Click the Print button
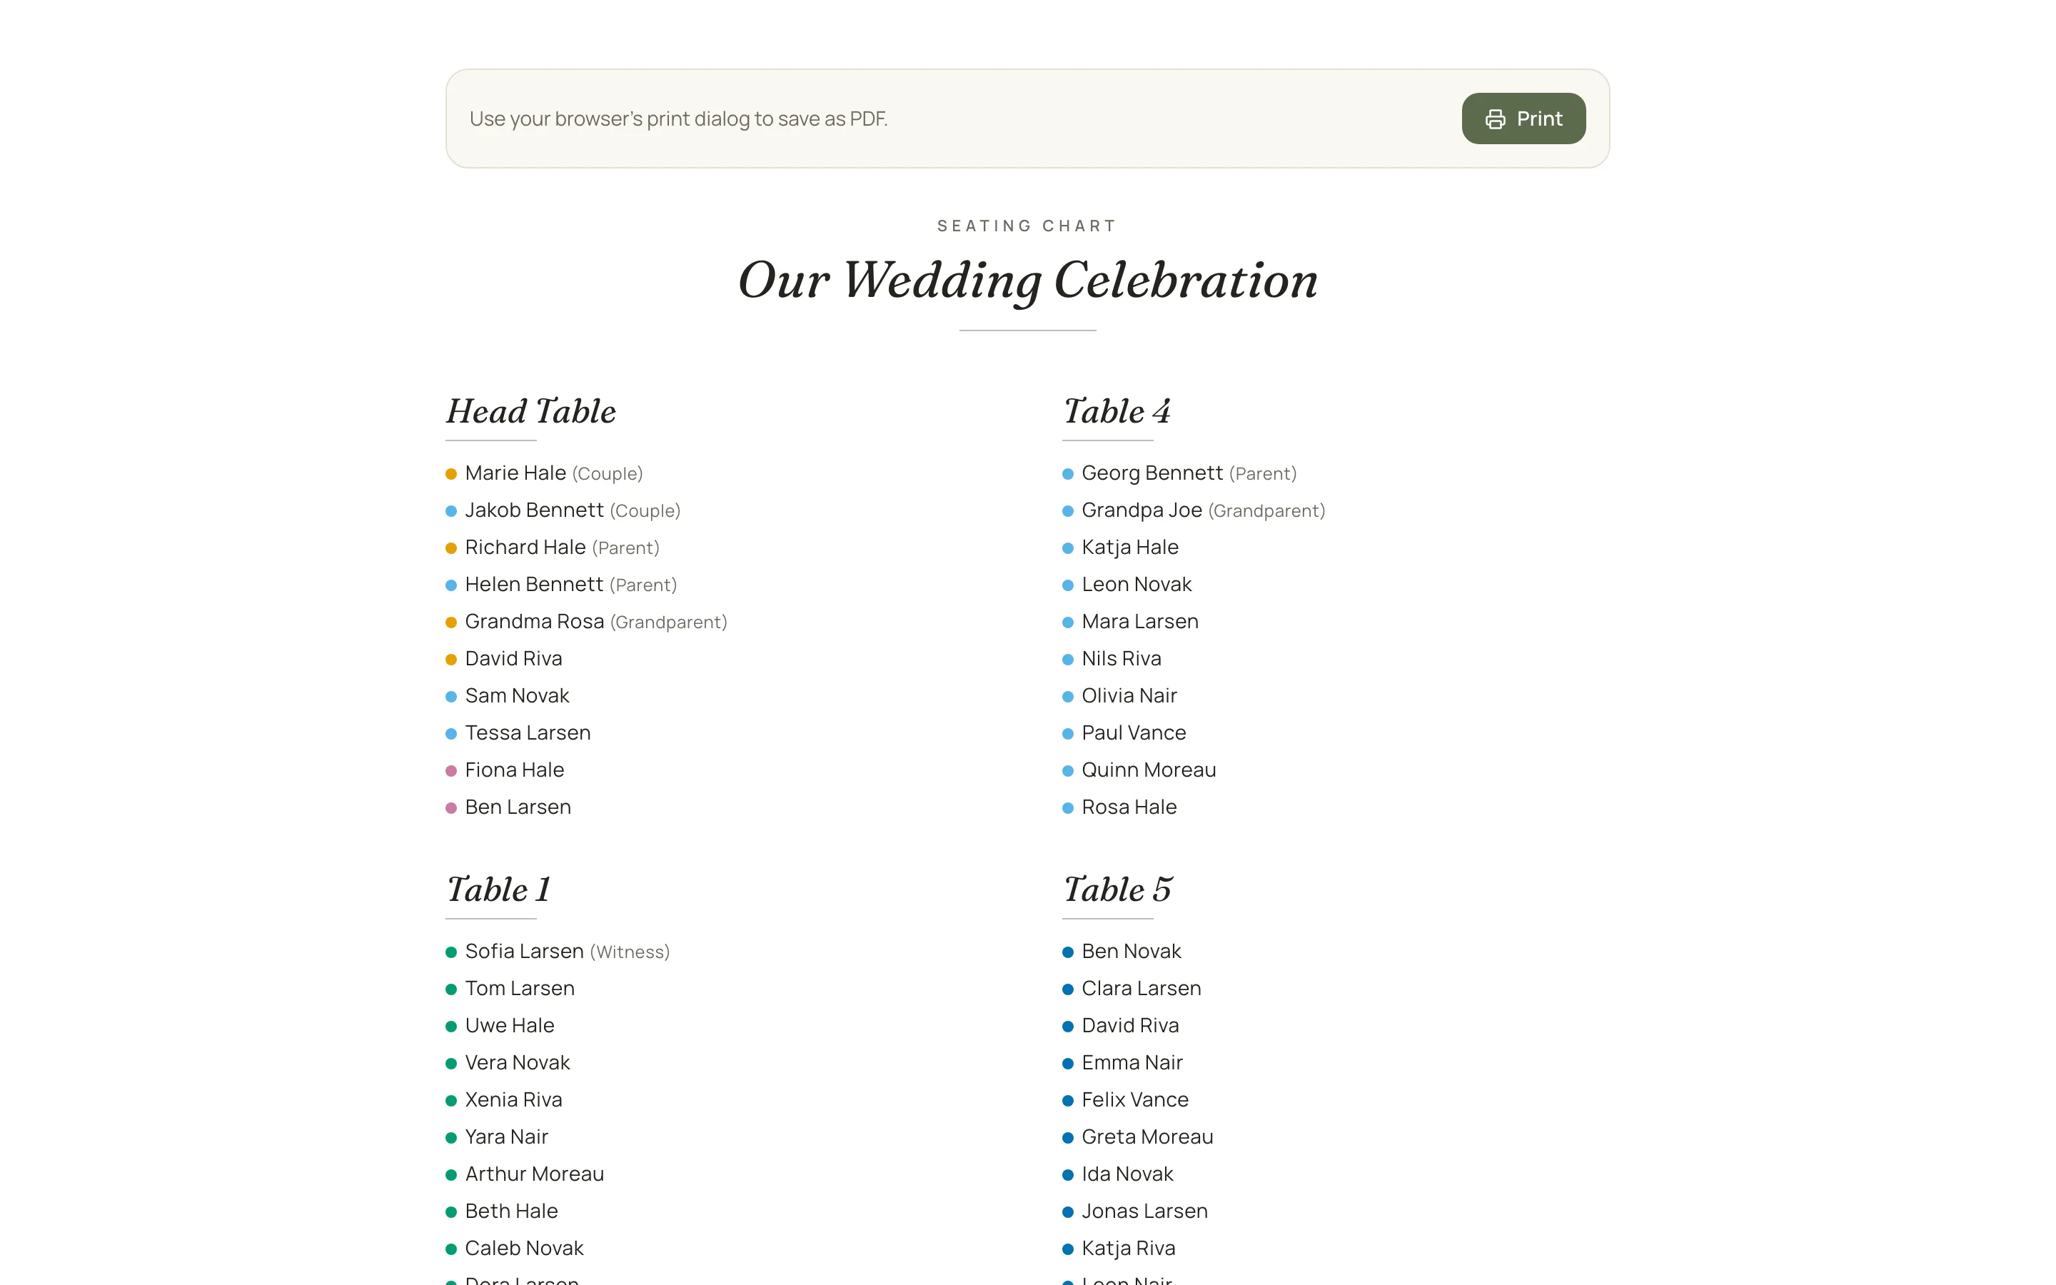Viewport: 2056px width, 1285px height. point(1523,118)
